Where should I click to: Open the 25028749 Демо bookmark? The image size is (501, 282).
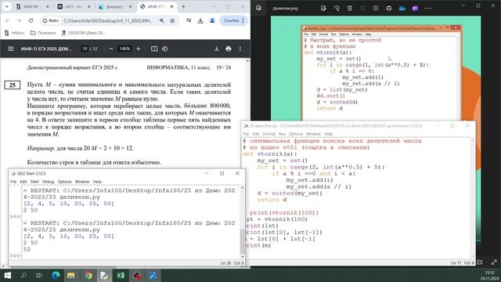pos(83,33)
